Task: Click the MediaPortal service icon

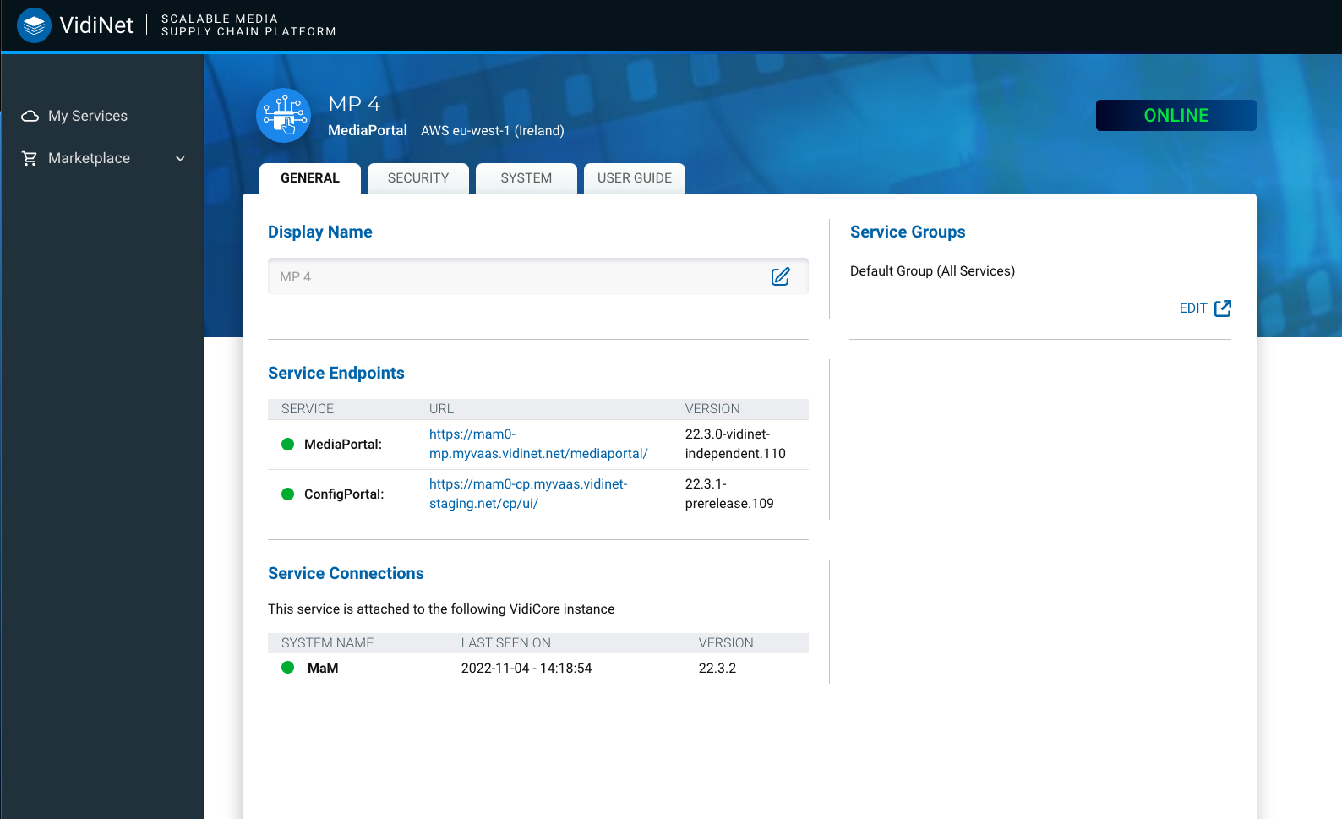Action: pos(284,116)
